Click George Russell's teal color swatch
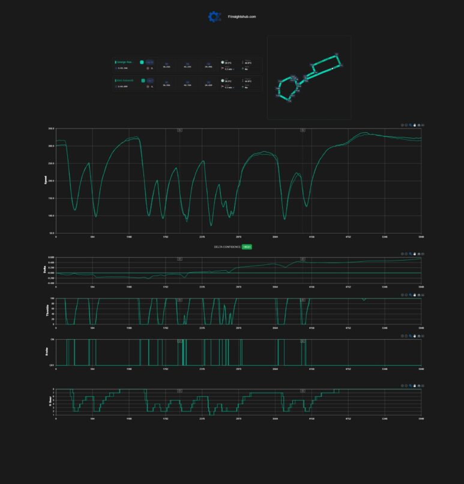Image resolution: width=464 pixels, height=484 pixels. point(142,62)
